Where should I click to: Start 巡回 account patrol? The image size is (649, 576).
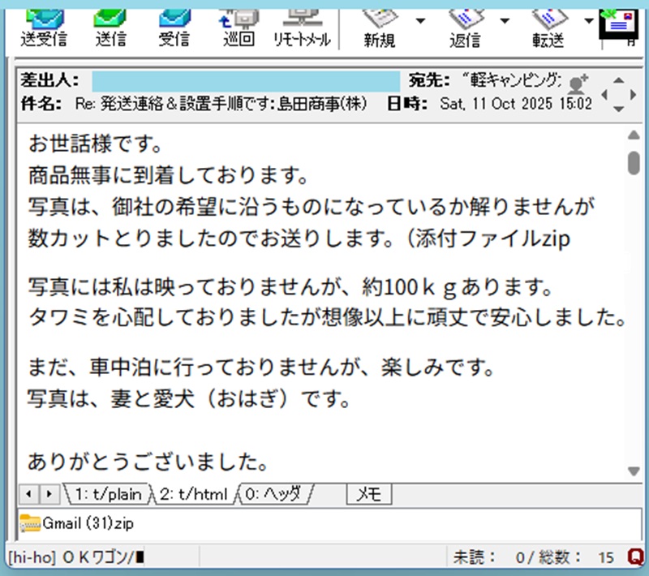238,24
